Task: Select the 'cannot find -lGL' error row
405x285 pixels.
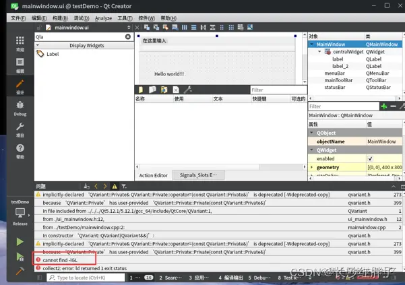Action: (218, 260)
